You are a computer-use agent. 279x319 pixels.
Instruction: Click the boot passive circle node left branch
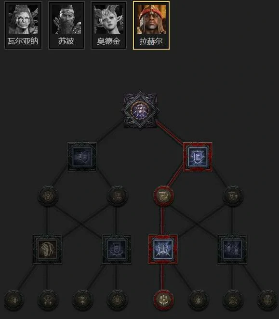(117, 196)
